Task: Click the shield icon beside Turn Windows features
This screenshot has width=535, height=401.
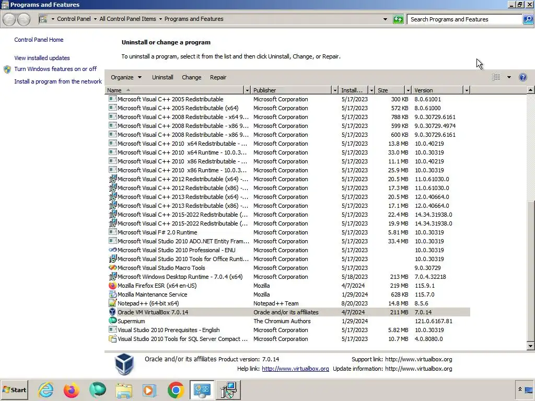Action: click(x=7, y=69)
